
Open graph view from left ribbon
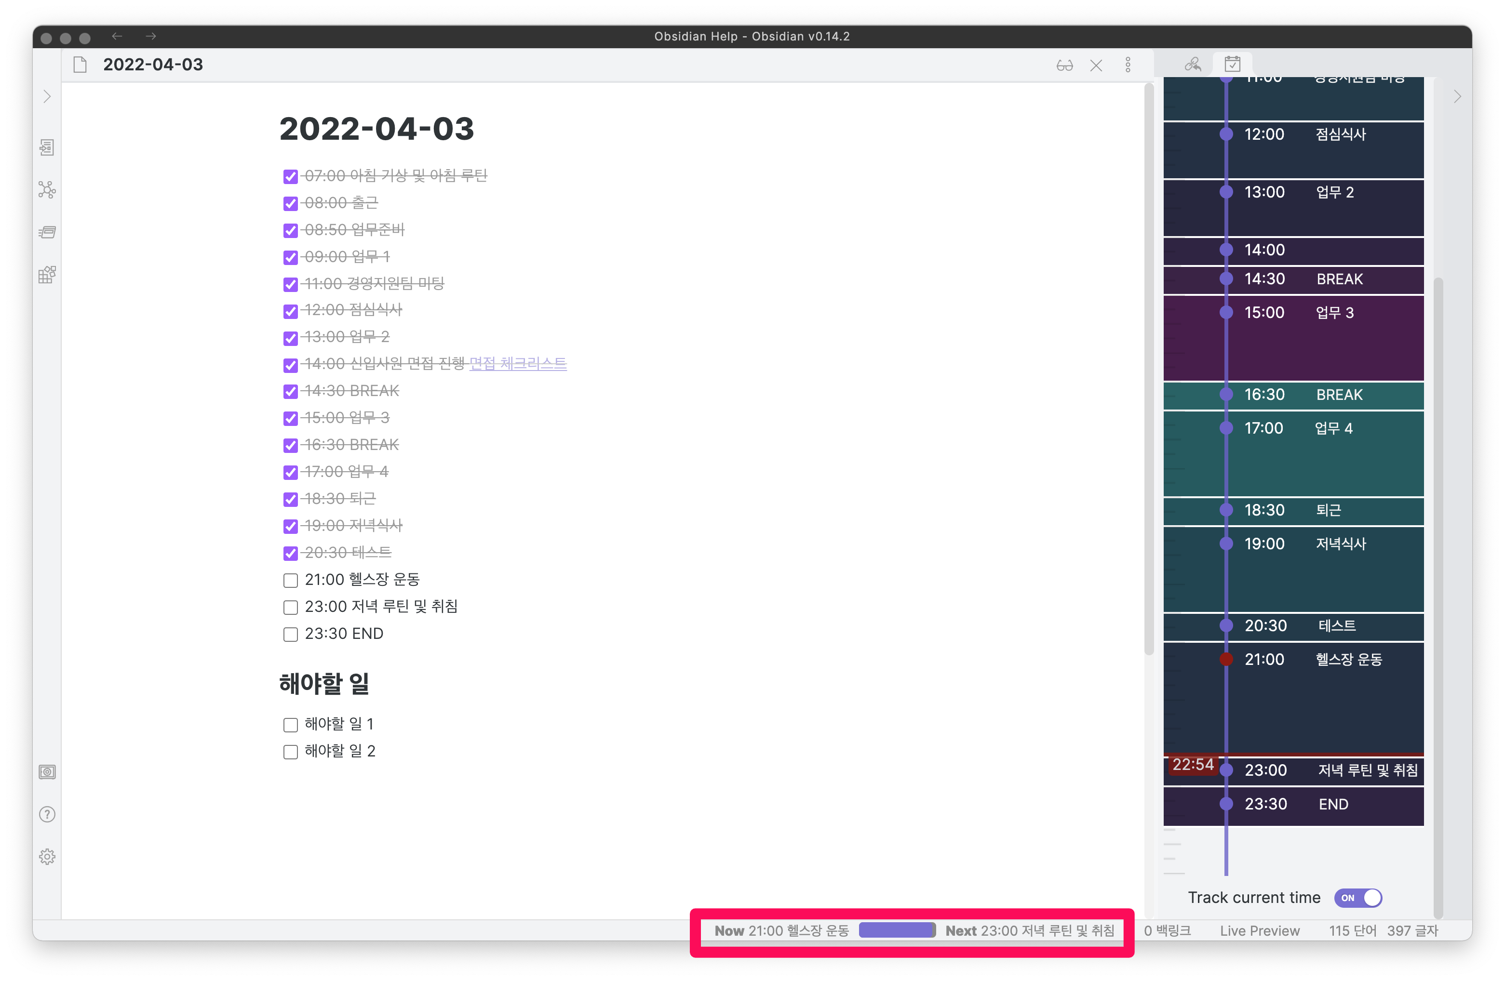point(47,190)
